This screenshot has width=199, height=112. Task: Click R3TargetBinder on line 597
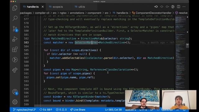84,97
